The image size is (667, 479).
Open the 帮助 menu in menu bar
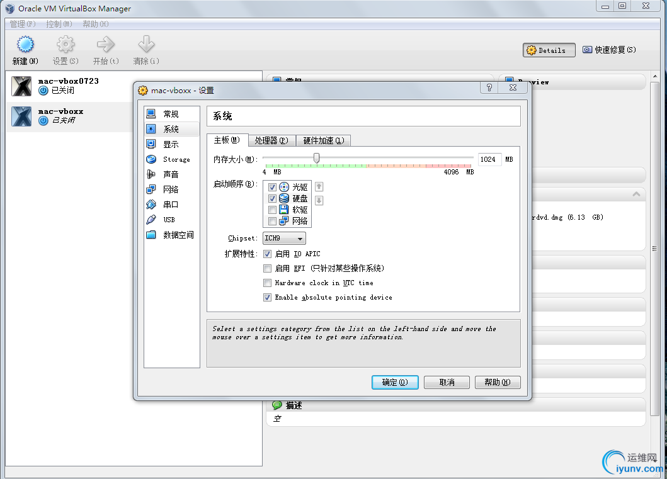[96, 24]
